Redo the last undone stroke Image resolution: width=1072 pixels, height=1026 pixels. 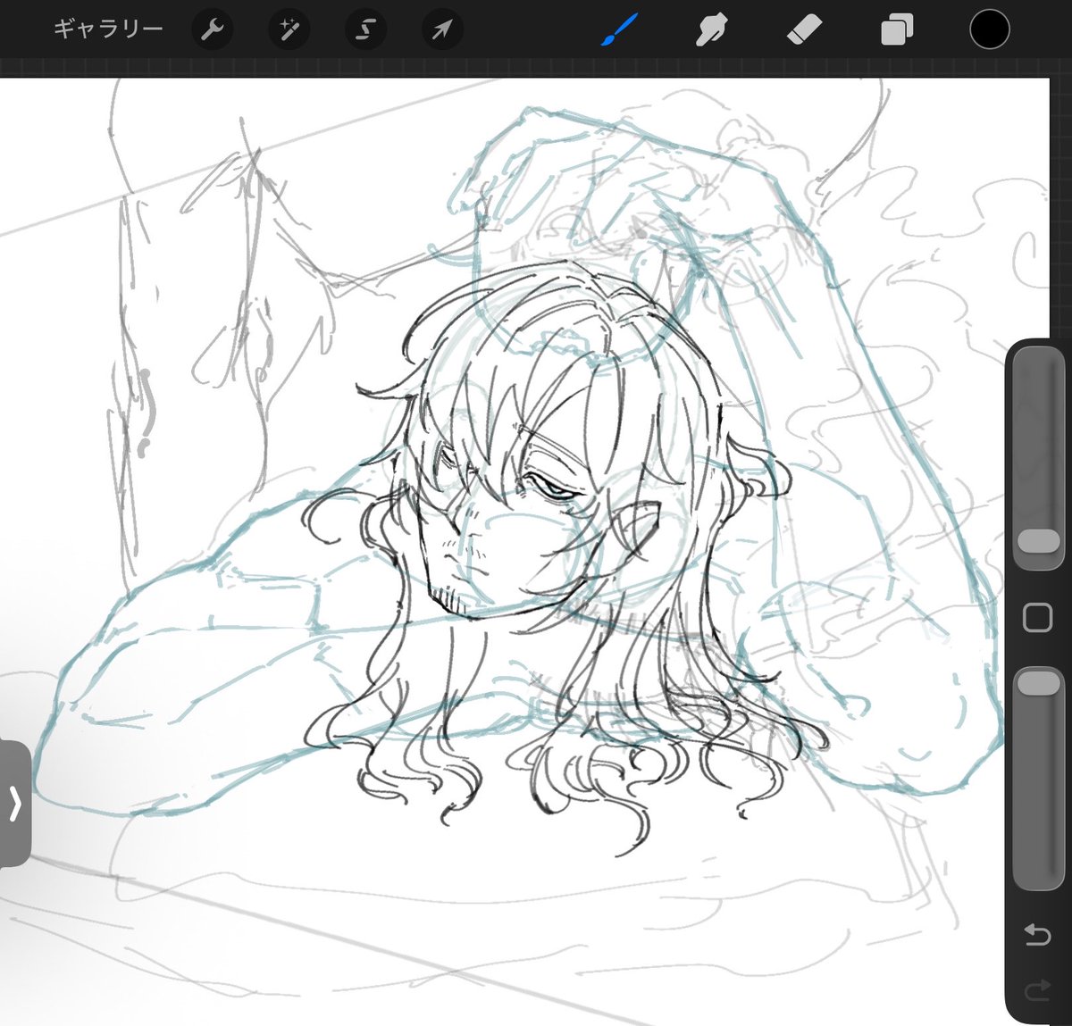pos(1037,989)
